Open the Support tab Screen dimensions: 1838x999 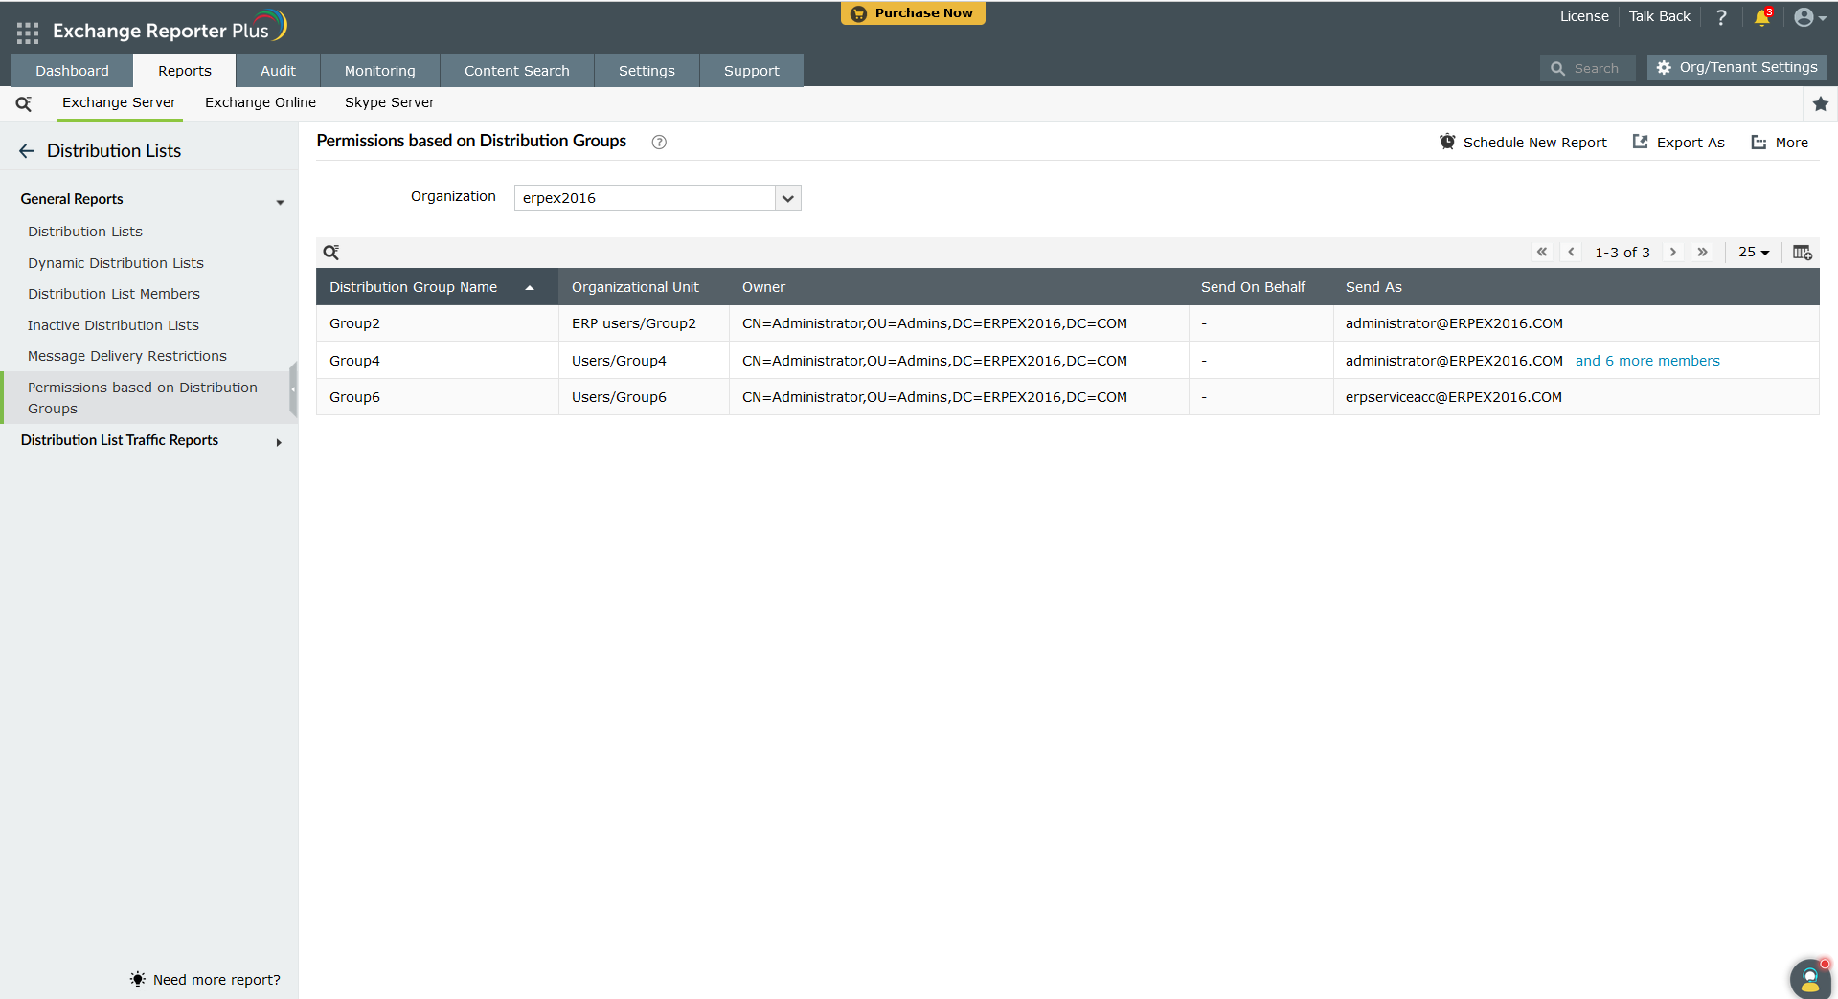tap(752, 71)
